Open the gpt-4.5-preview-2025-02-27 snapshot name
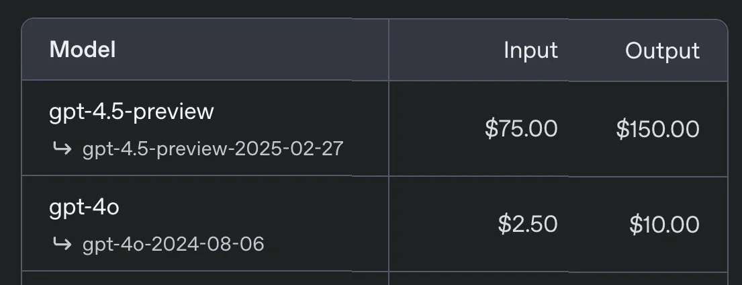This screenshot has width=742, height=285. coord(213,149)
